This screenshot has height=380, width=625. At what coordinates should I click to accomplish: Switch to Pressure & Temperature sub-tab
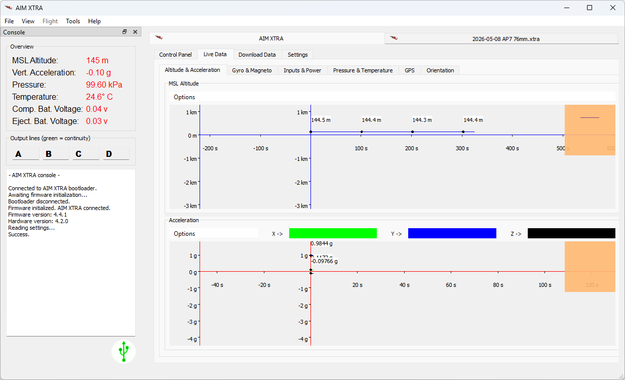363,70
